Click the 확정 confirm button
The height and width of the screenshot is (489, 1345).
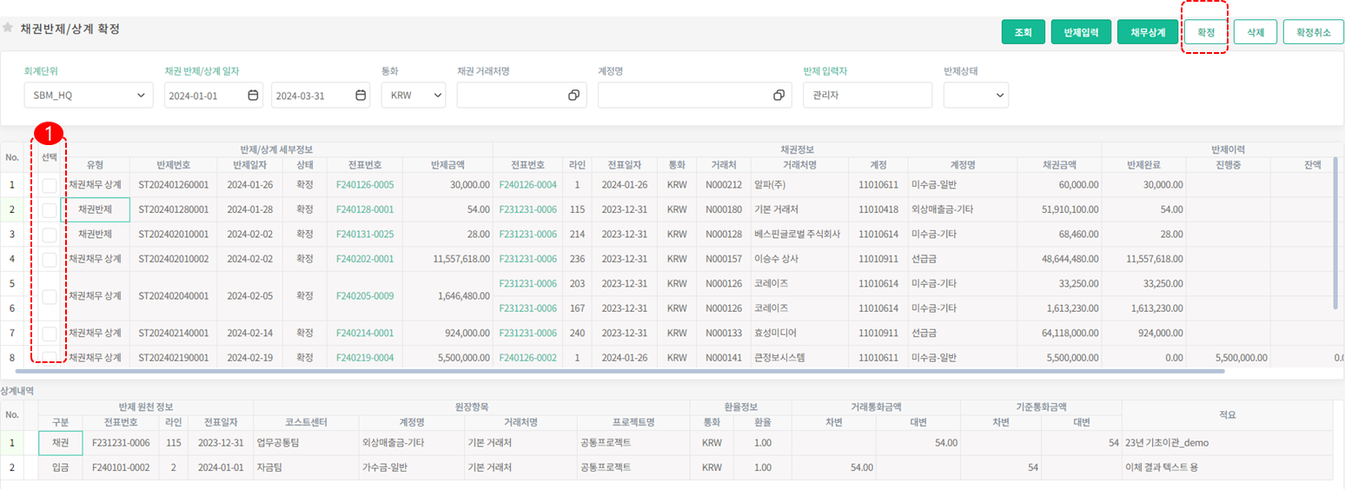click(1205, 32)
